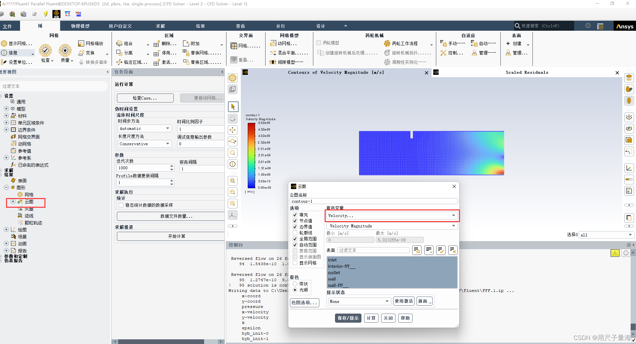Click the fit to window icon
This screenshot has height=344, width=636.
click(x=233, y=181)
